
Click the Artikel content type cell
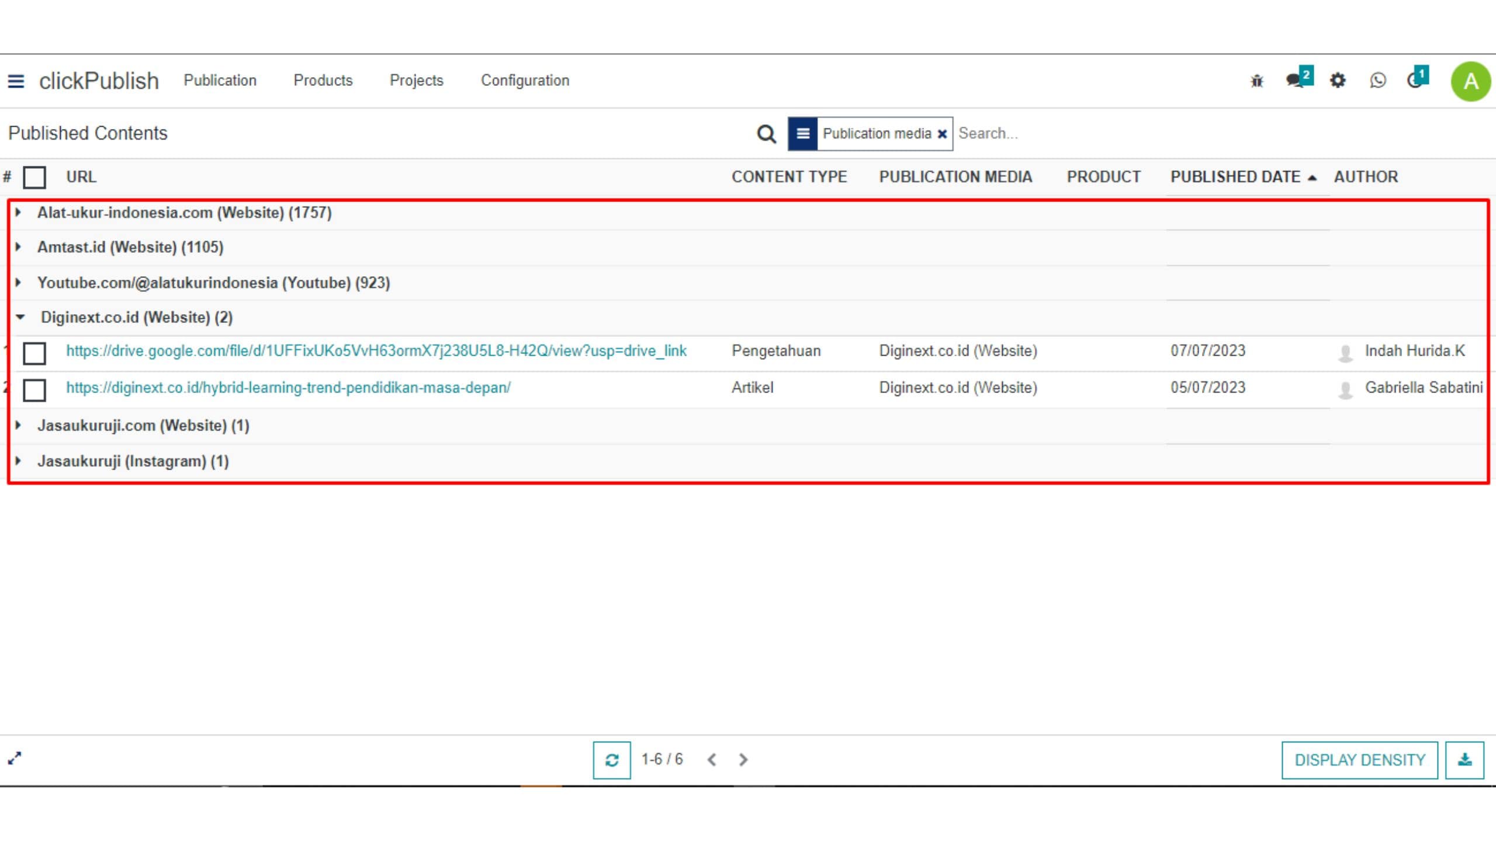[752, 388]
